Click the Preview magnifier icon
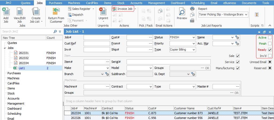The width and height of the screenshot is (274, 120). tap(182, 12)
